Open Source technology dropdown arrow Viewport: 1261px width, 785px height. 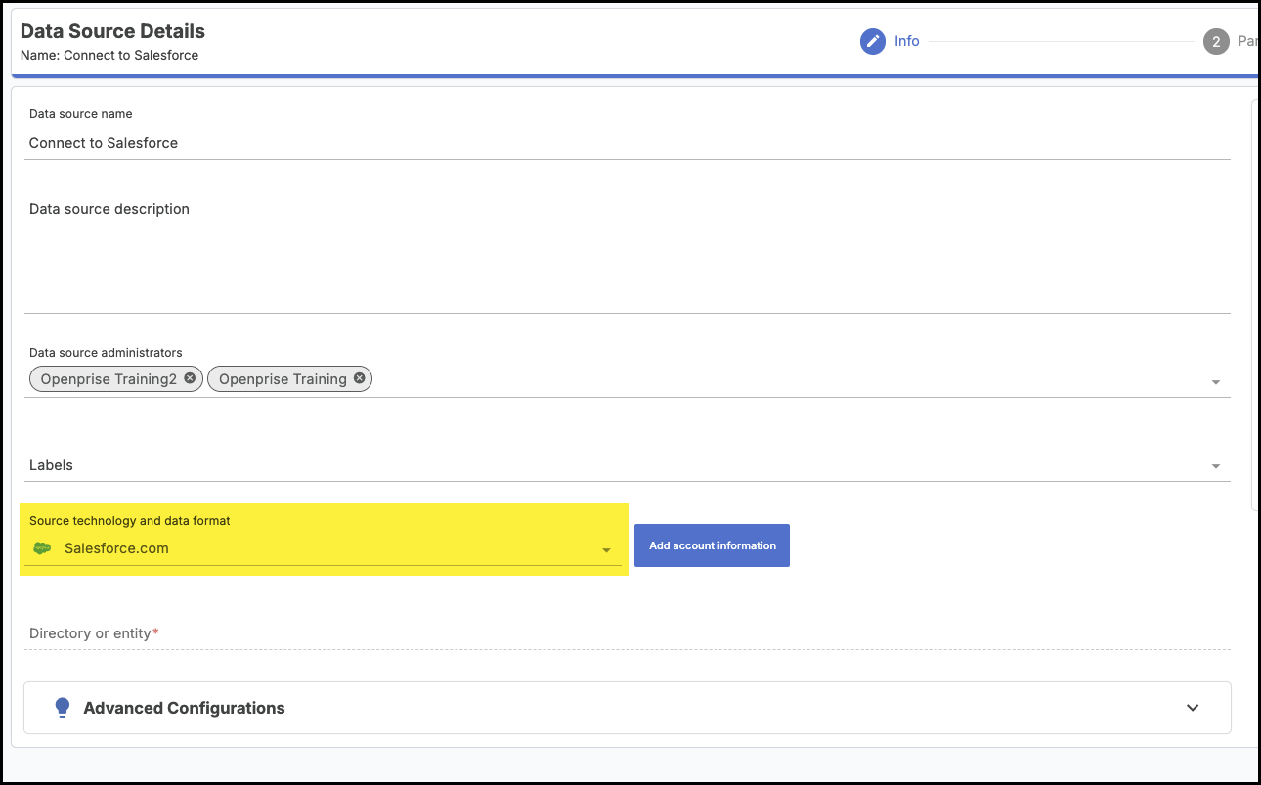606,550
